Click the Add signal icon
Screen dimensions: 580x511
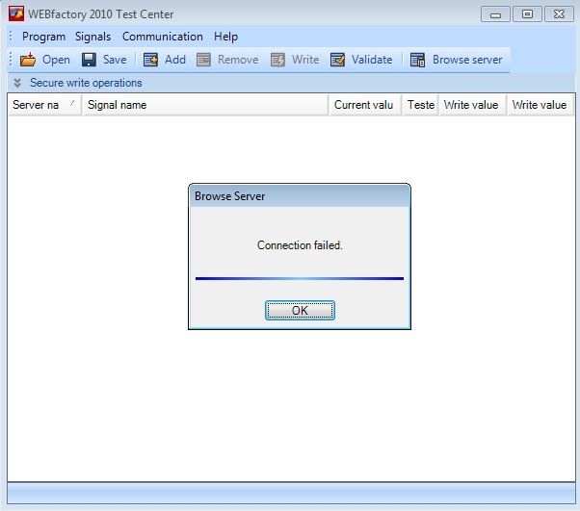click(150, 60)
